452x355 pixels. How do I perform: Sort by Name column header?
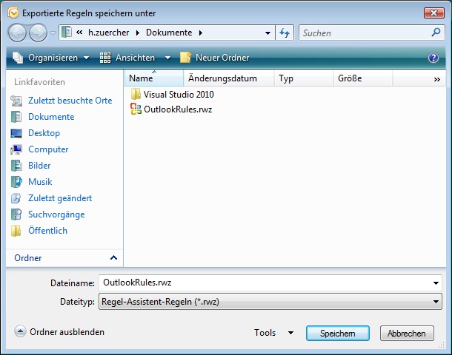click(x=154, y=78)
